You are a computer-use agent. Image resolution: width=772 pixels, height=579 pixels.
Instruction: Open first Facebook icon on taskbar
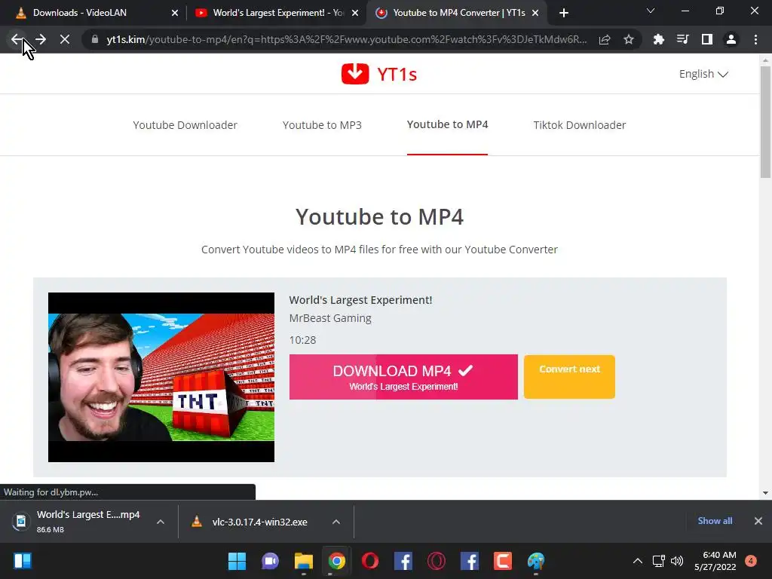(x=403, y=561)
